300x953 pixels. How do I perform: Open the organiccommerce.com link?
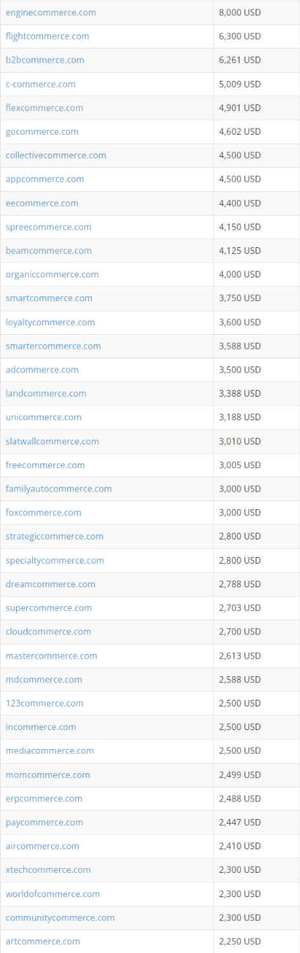click(x=52, y=274)
